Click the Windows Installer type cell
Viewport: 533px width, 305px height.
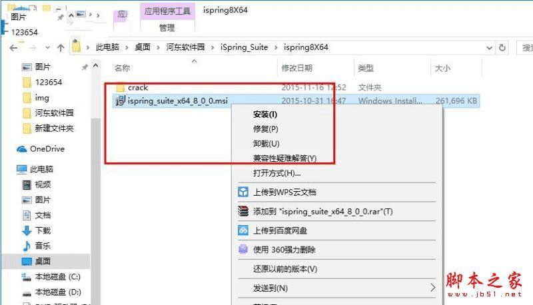click(390, 101)
